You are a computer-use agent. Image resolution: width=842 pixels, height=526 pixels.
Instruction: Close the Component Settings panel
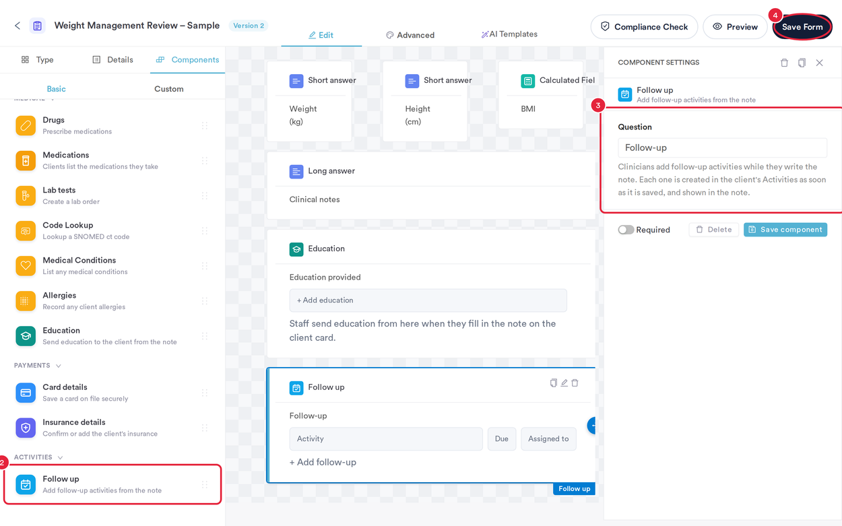pyautogui.click(x=819, y=63)
